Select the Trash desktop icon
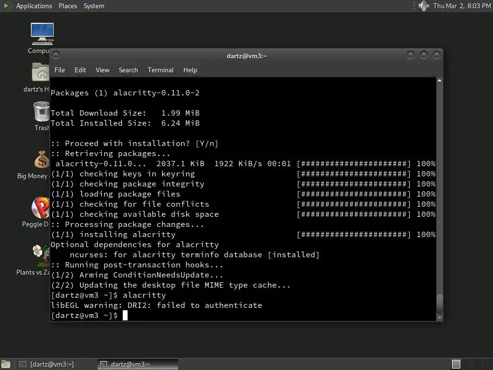Screen dimensions: 493x370 point(41,112)
